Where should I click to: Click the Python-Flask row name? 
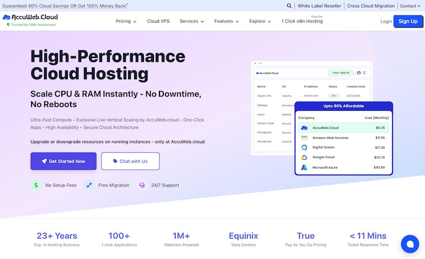pos(265,123)
